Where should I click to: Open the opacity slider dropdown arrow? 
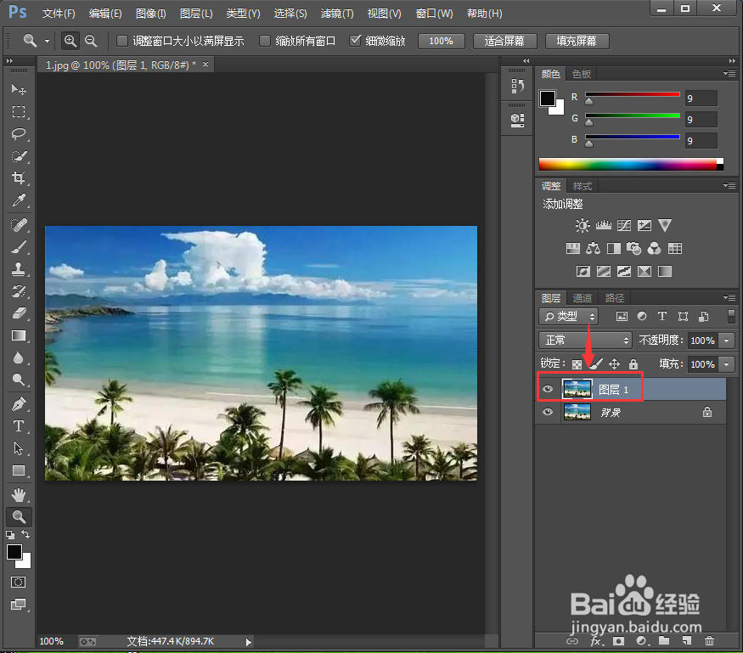pos(726,341)
